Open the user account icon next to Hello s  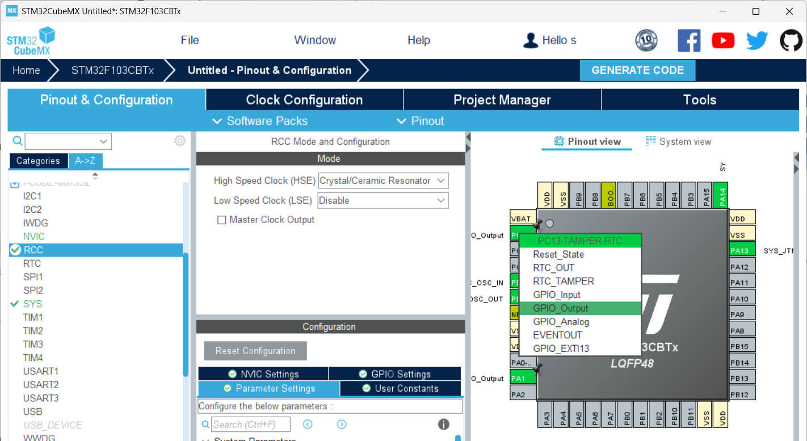(531, 40)
